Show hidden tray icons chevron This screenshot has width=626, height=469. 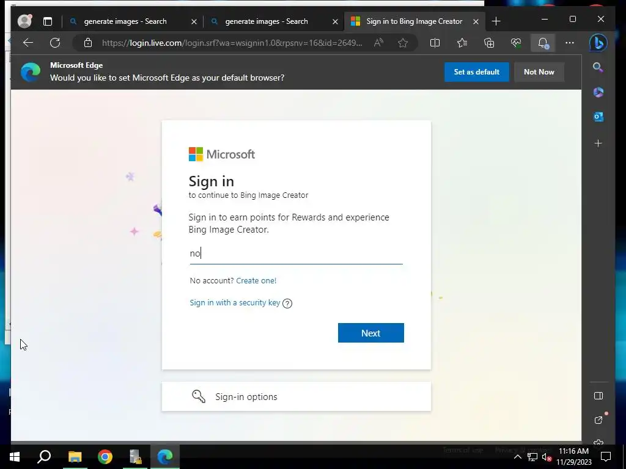(517, 457)
